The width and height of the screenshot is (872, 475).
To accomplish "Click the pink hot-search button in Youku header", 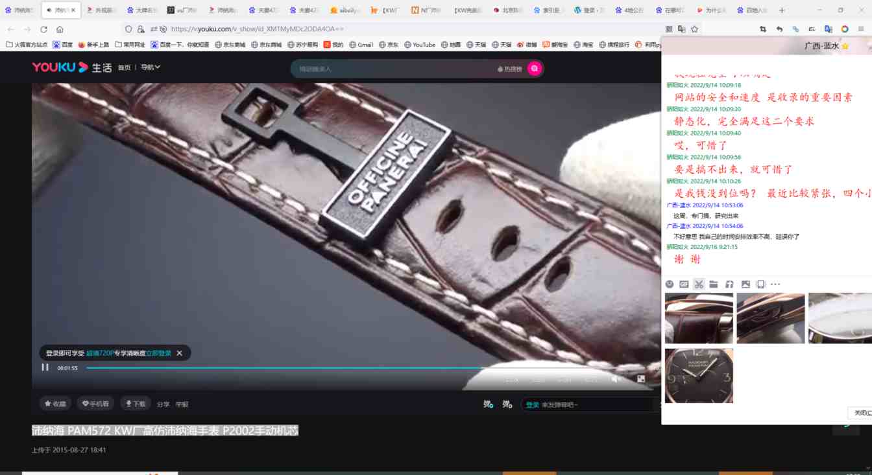I will [x=533, y=67].
